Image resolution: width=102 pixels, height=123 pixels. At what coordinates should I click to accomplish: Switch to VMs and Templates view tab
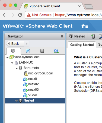[x=28, y=51]
